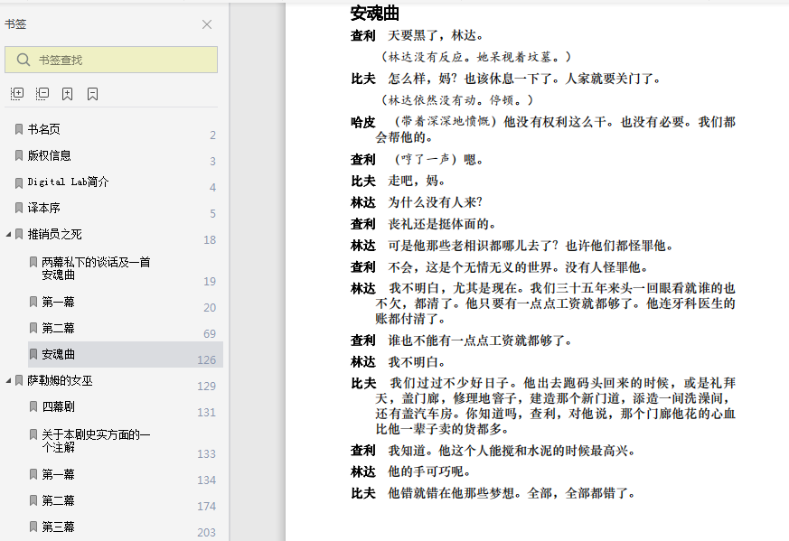The width and height of the screenshot is (789, 541).
Task: Click the bookmark icon beside 萨勒姆的女巫
Action: 19,380
